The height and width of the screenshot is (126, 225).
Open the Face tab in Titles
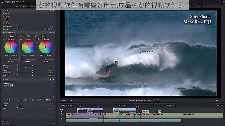pos(16,100)
